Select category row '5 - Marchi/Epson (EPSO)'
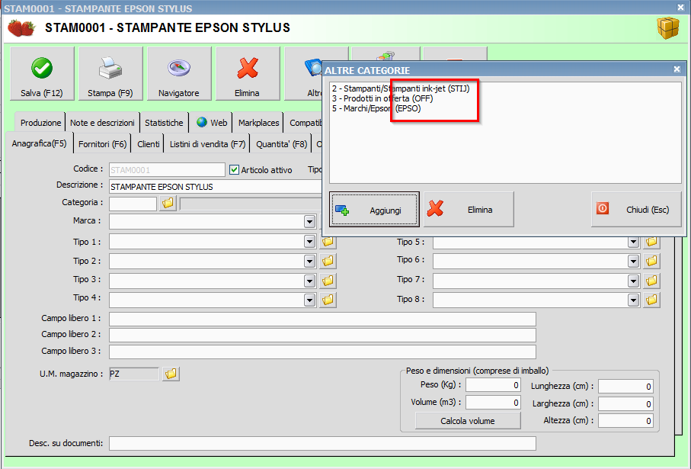The width and height of the screenshot is (691, 469). click(376, 108)
